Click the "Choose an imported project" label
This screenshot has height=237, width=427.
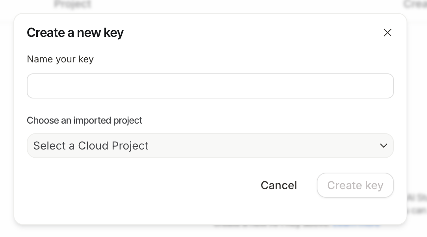tap(84, 120)
